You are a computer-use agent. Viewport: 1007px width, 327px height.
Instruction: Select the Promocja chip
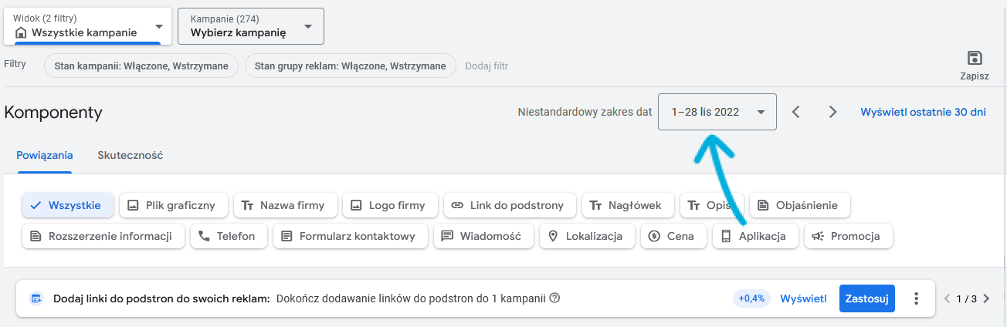849,236
